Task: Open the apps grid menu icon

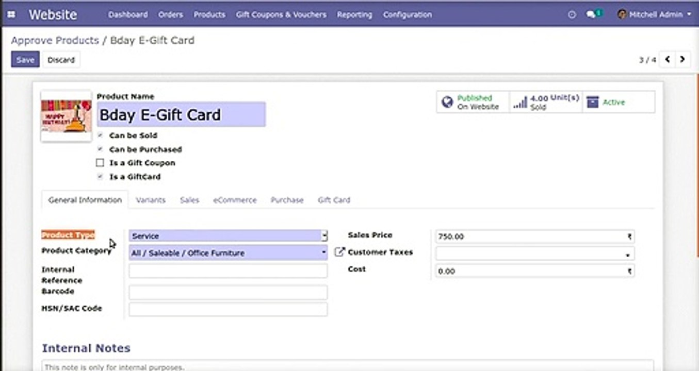Action: pos(11,14)
